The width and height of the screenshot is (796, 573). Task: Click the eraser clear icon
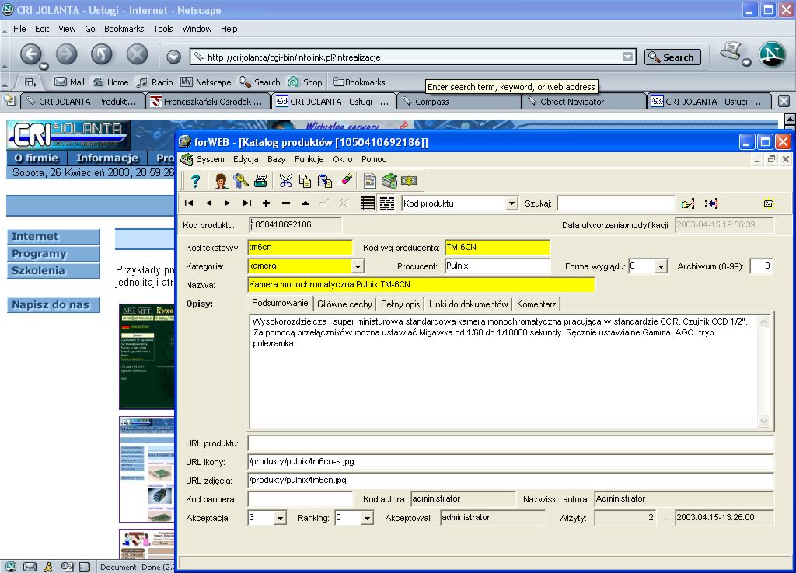click(347, 179)
